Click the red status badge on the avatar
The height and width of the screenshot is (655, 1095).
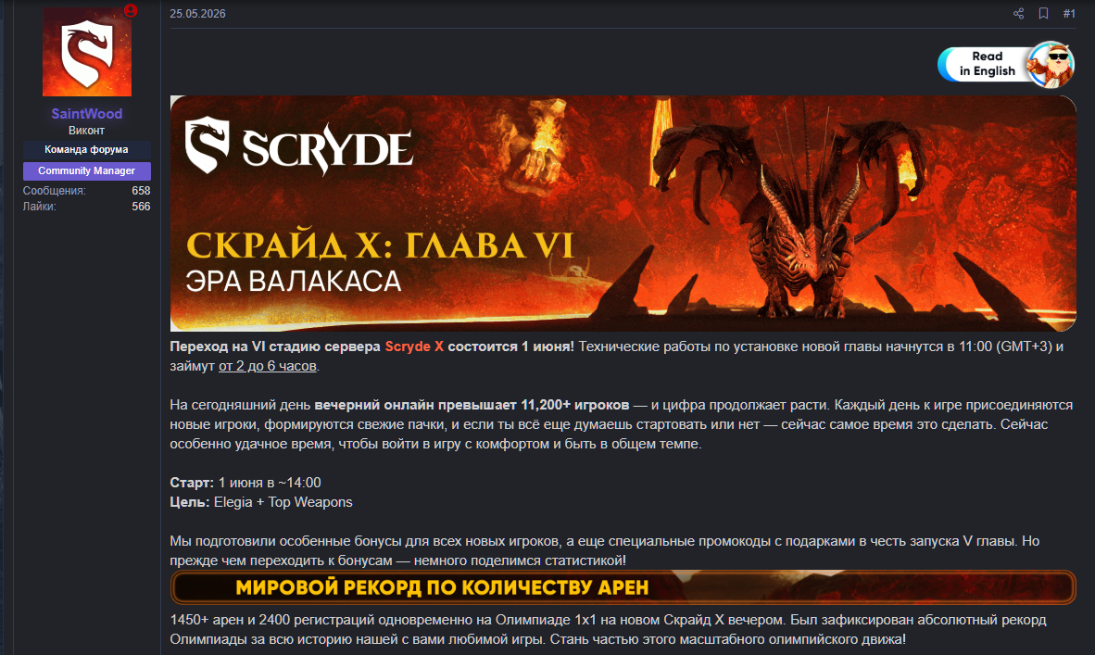pyautogui.click(x=131, y=10)
